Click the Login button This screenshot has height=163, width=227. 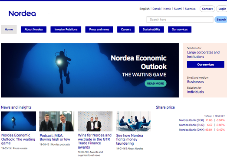222,9
